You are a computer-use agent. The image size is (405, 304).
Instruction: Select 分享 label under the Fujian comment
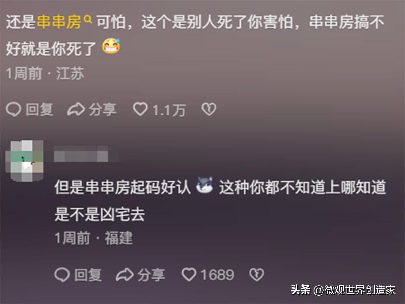click(x=151, y=275)
